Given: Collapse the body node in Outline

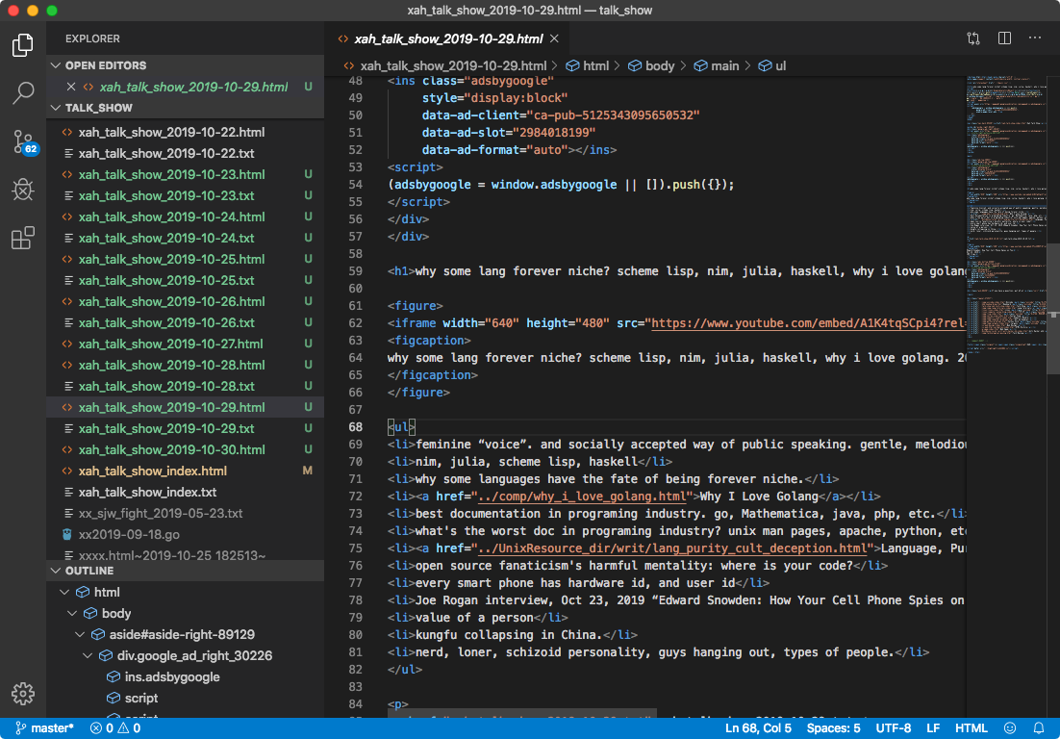Looking at the screenshot, I should click(x=72, y=614).
